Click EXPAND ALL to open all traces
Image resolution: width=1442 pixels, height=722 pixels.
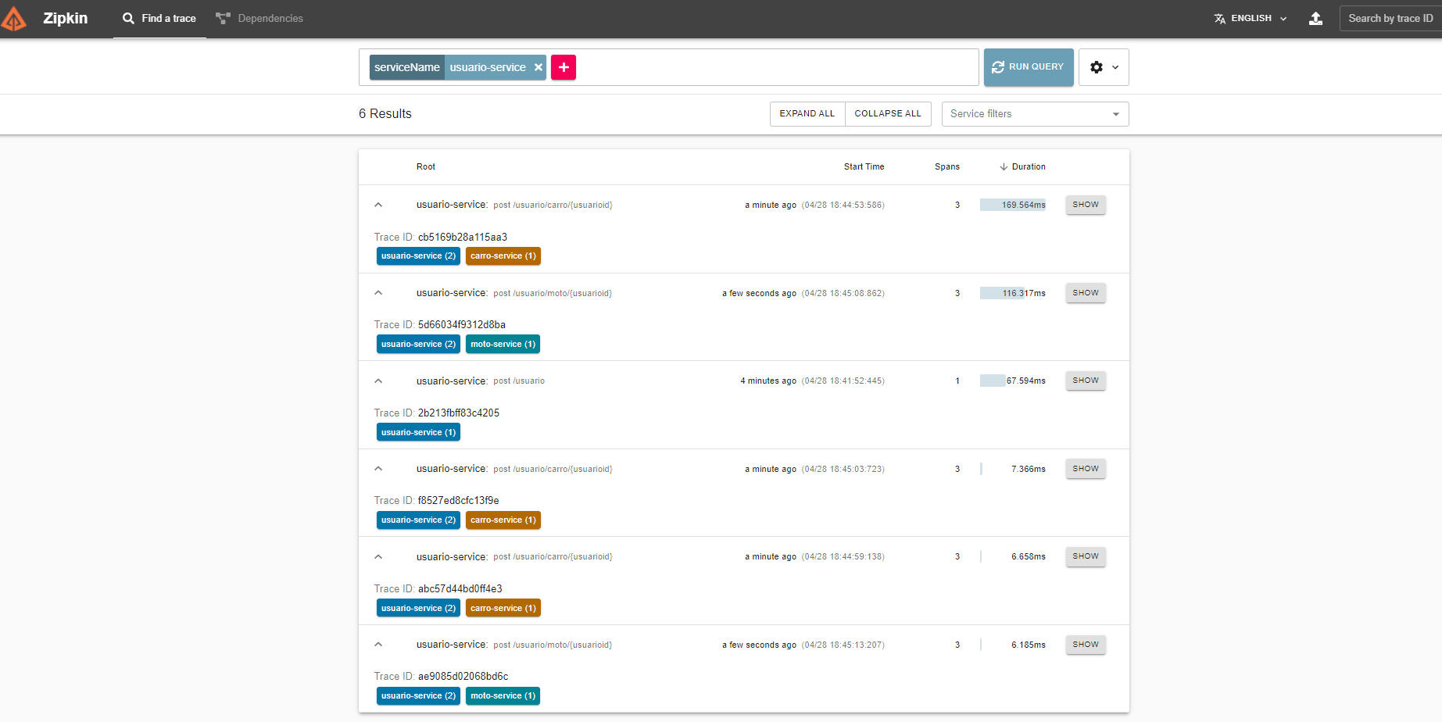tap(807, 113)
